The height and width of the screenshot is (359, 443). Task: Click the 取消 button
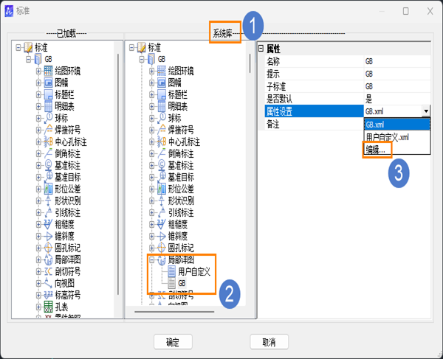click(269, 342)
